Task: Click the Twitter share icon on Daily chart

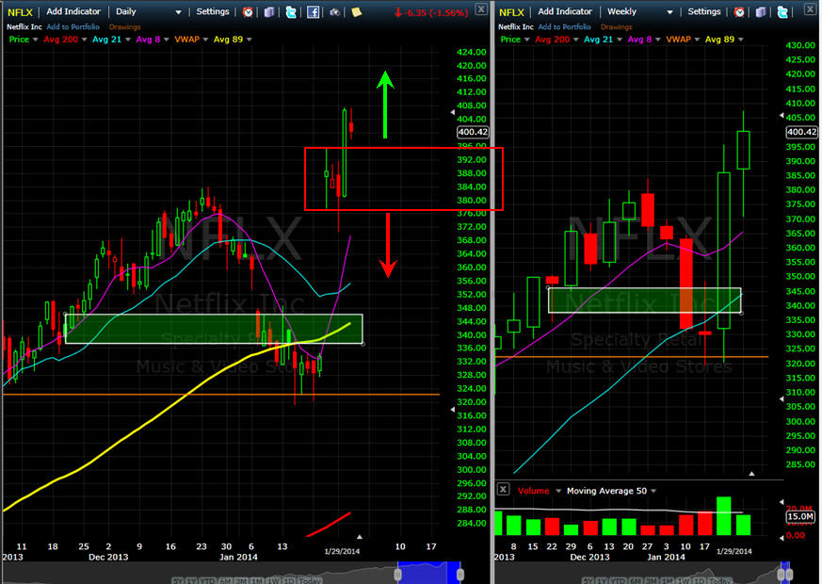Action: pyautogui.click(x=291, y=12)
